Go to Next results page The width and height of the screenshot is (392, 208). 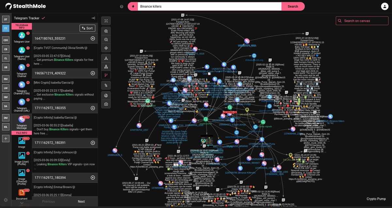coord(81,201)
